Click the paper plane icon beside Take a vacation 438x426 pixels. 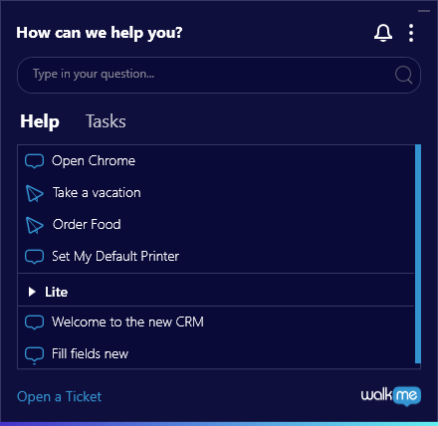(x=35, y=193)
